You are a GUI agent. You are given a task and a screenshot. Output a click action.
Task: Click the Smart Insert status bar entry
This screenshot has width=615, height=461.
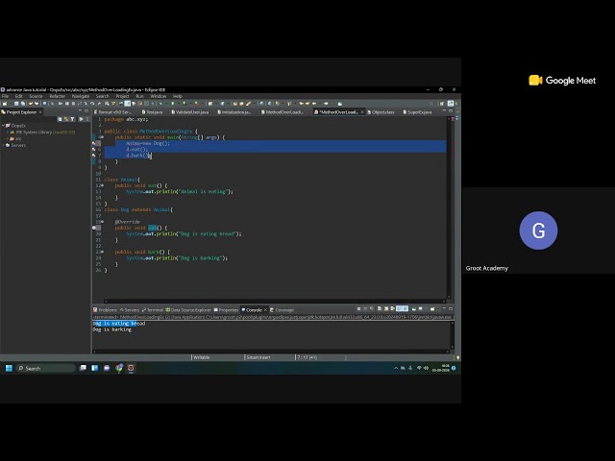[x=258, y=357]
